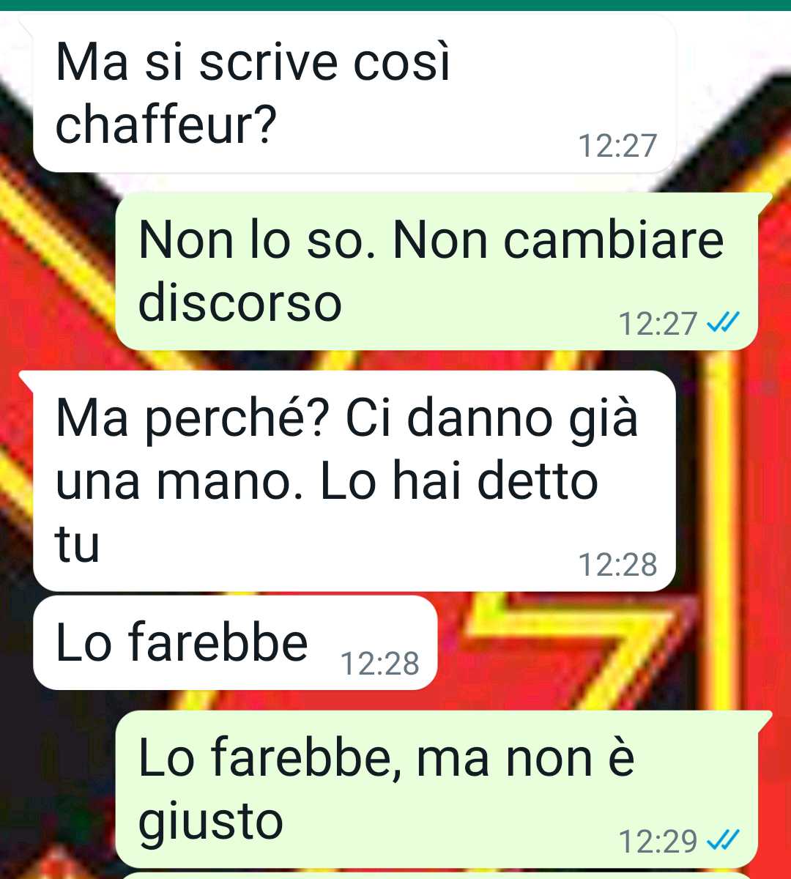Screen dimensions: 791x879
Task: Tap the 12:28 timestamp under 'Lo hai detto tu'
Action: [x=618, y=565]
